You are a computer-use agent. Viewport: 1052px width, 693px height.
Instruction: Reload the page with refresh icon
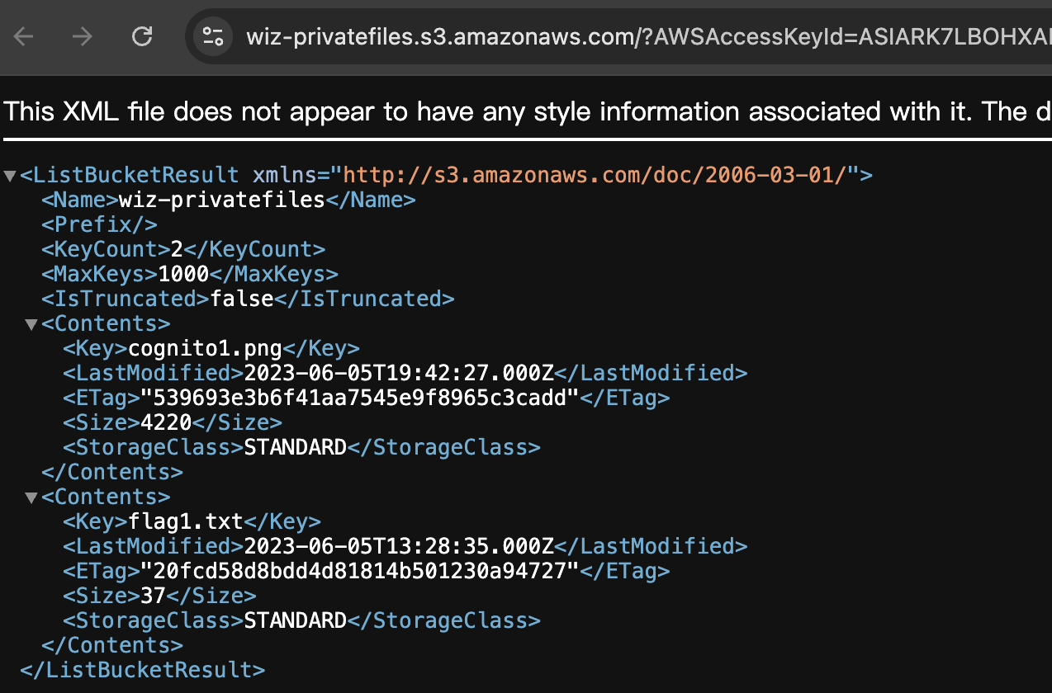tap(142, 36)
